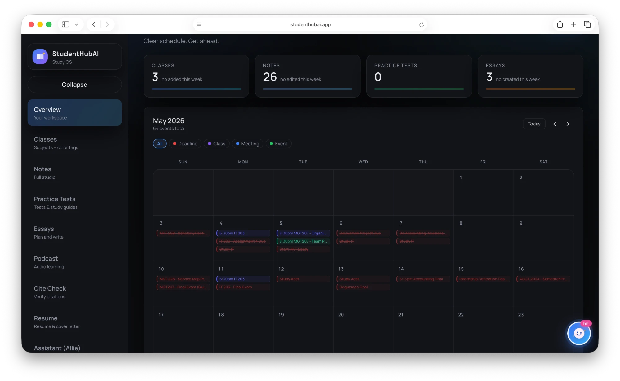Open DeGuzman Project Due on May 6

363,233
